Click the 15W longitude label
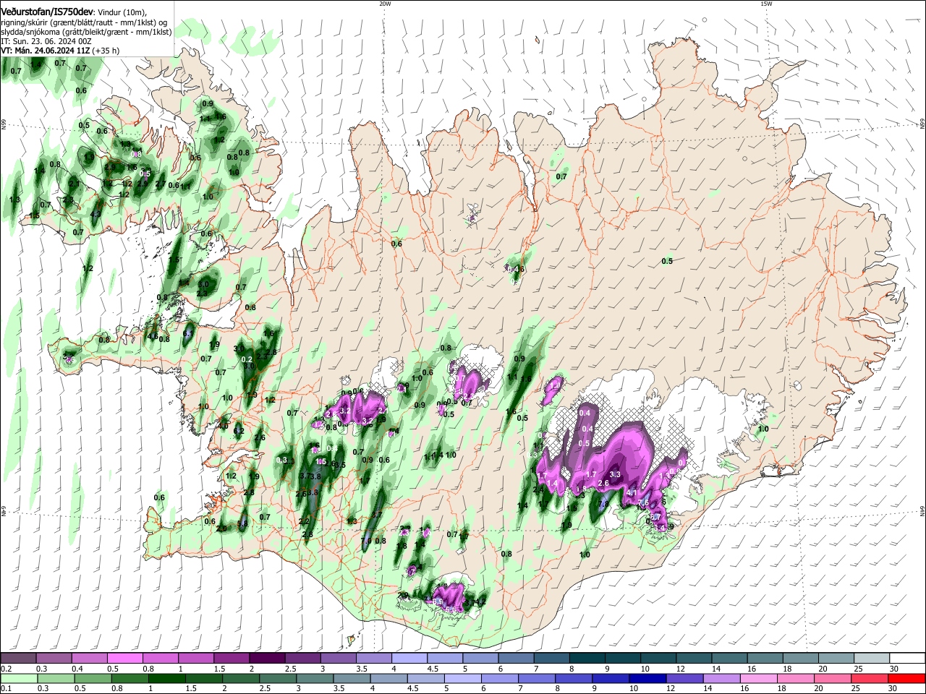Screen dimensions: 926x694 click(x=766, y=4)
